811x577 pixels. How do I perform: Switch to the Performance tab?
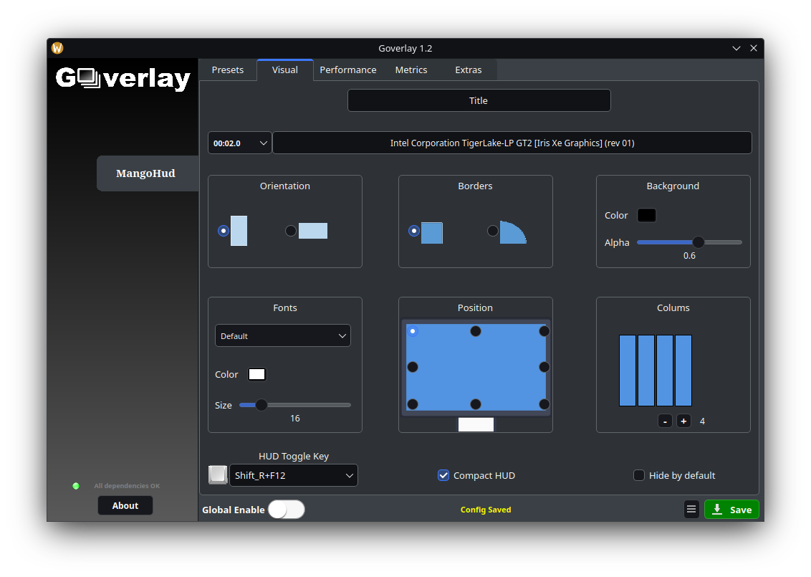pyautogui.click(x=347, y=70)
